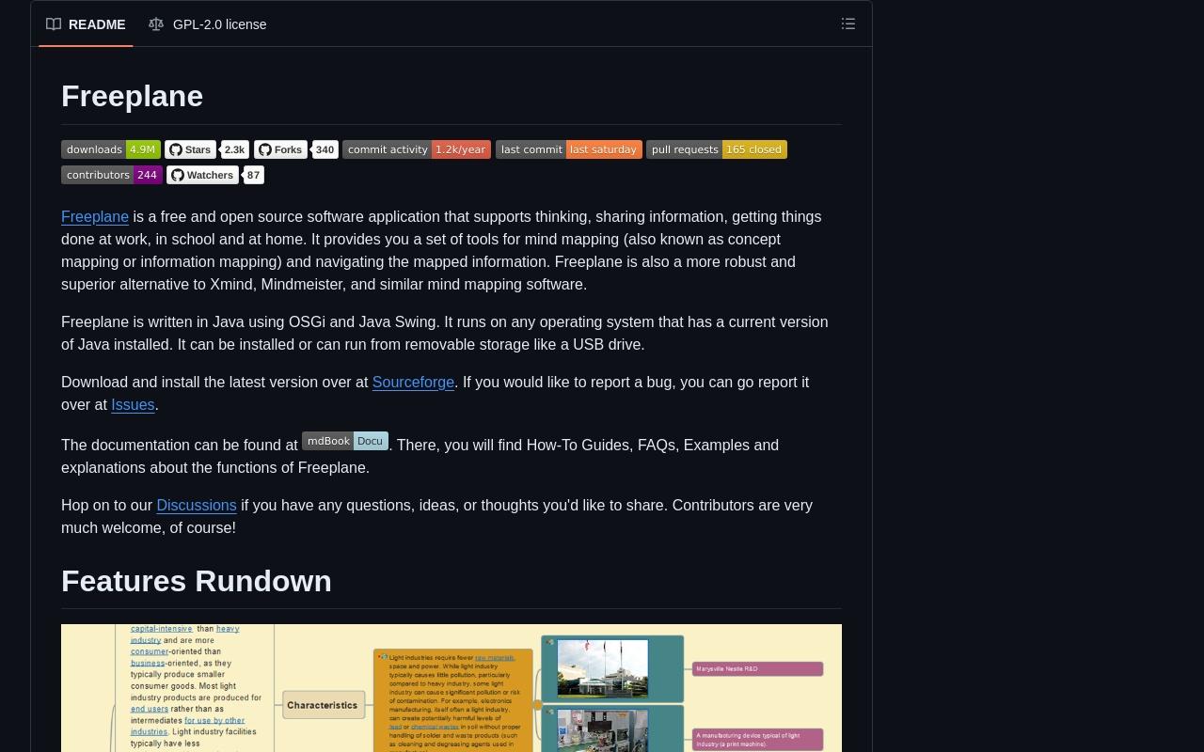Open the README tab

pos(86,24)
